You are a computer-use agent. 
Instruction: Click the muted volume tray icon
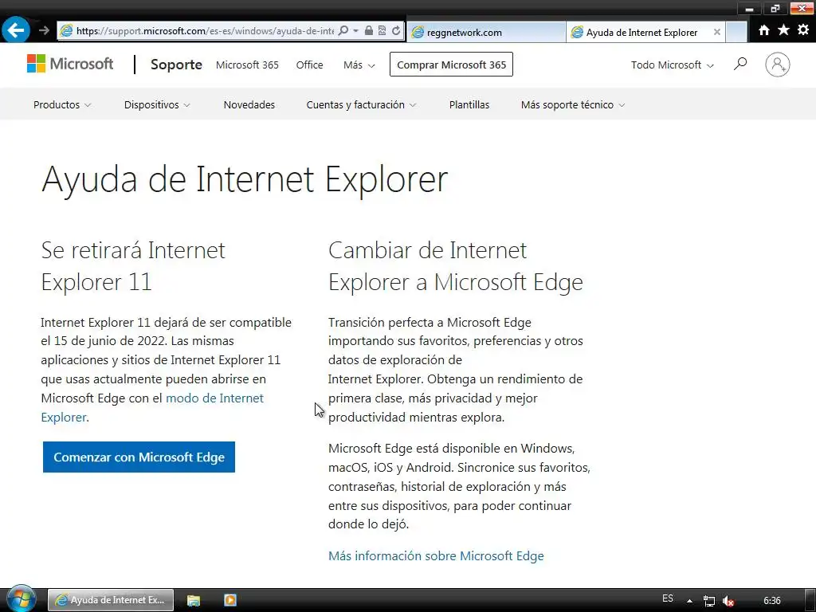pos(728,601)
